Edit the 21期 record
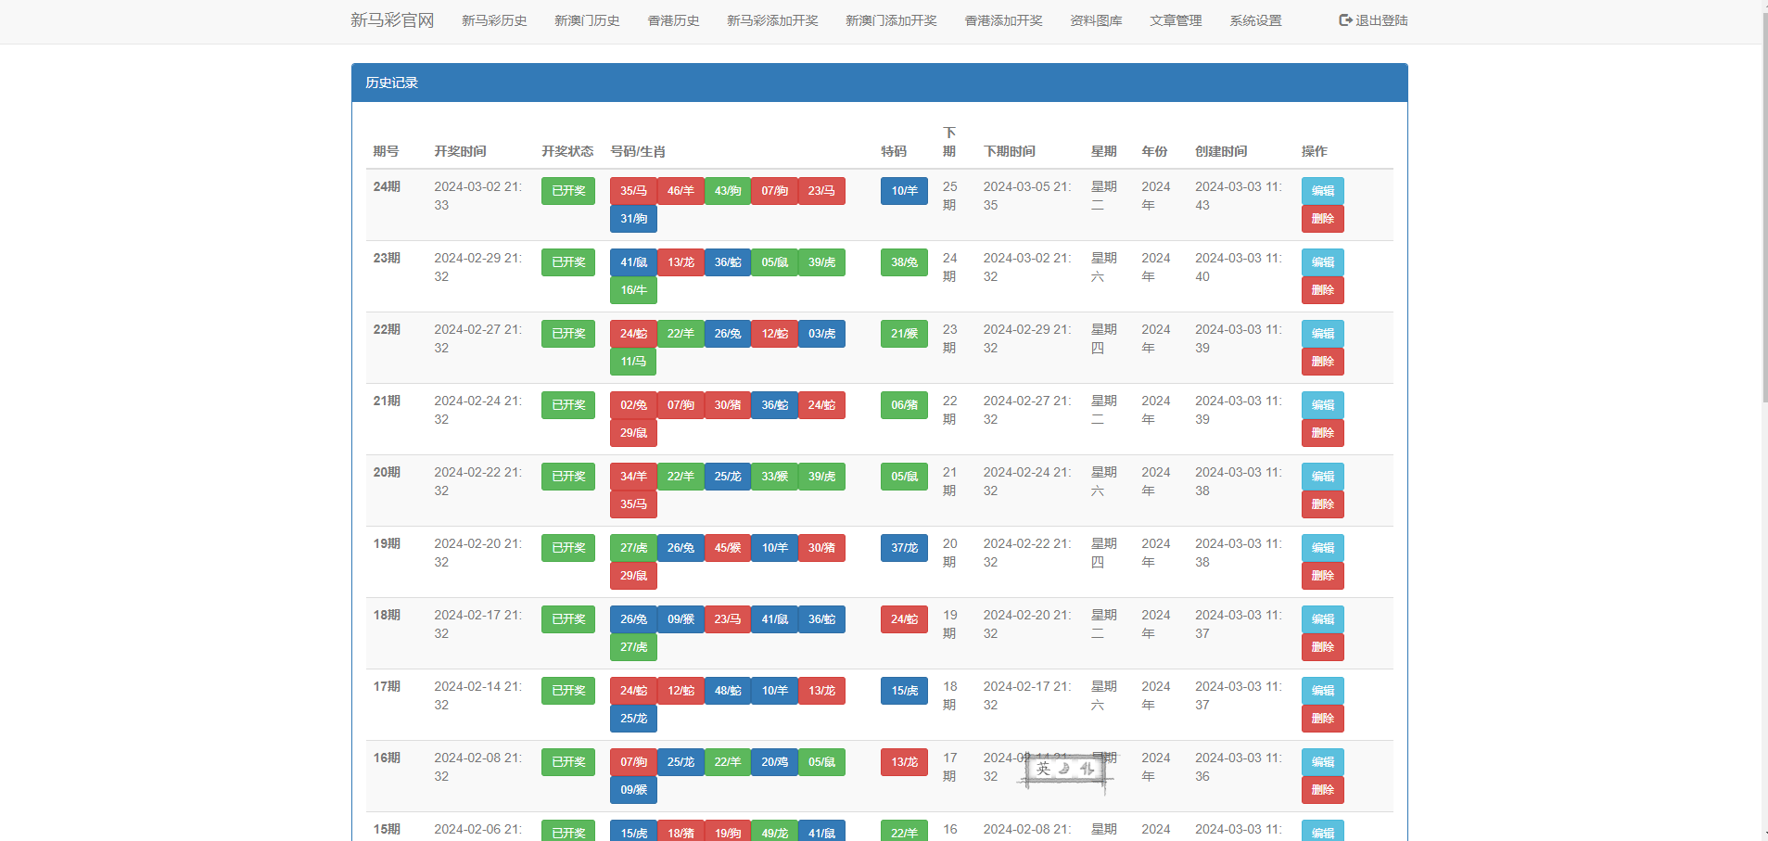 click(1322, 405)
